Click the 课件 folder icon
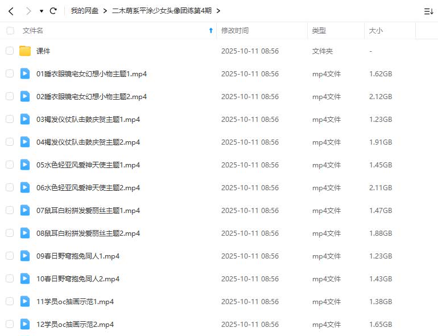 pyautogui.click(x=25, y=51)
